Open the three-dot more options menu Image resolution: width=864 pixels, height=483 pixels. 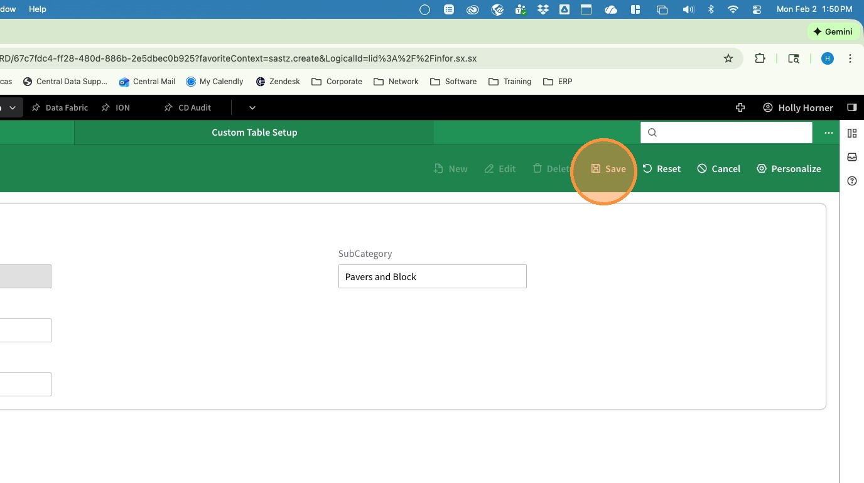tap(829, 133)
